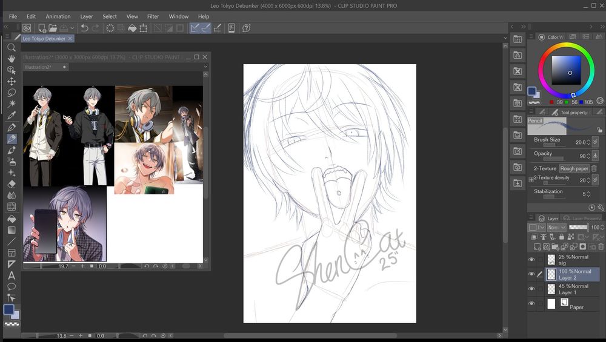
Task: Select the Hand move tool
Action: coord(12,59)
